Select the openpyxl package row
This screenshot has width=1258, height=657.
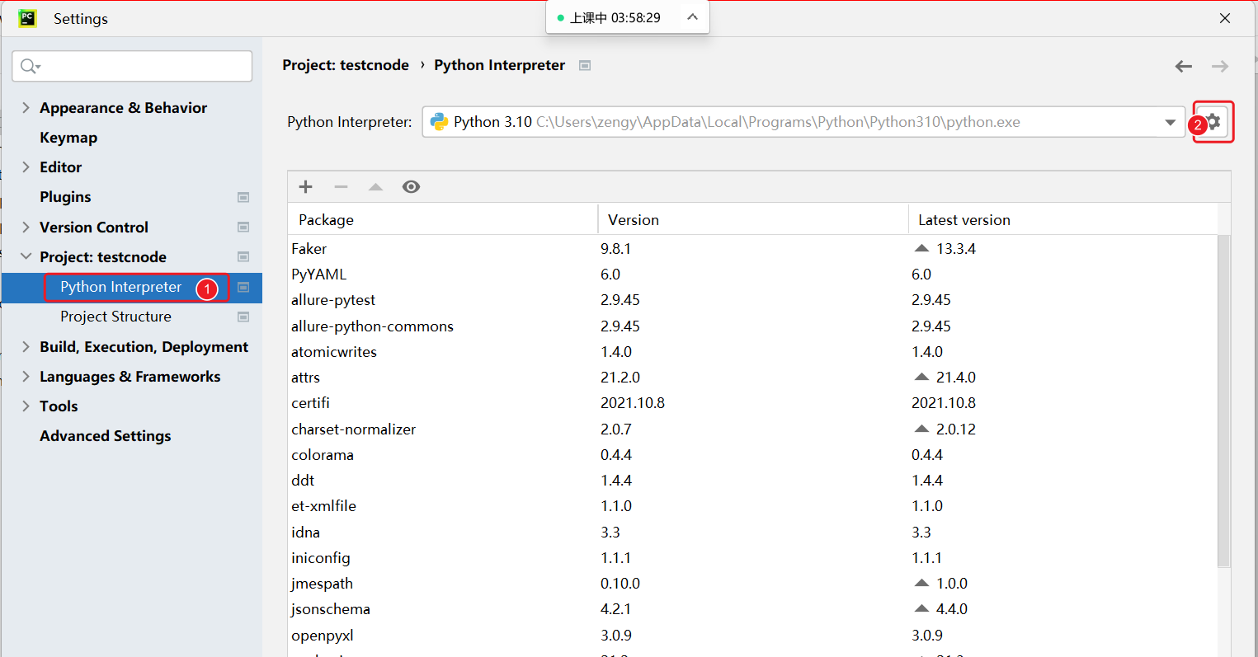click(x=752, y=635)
